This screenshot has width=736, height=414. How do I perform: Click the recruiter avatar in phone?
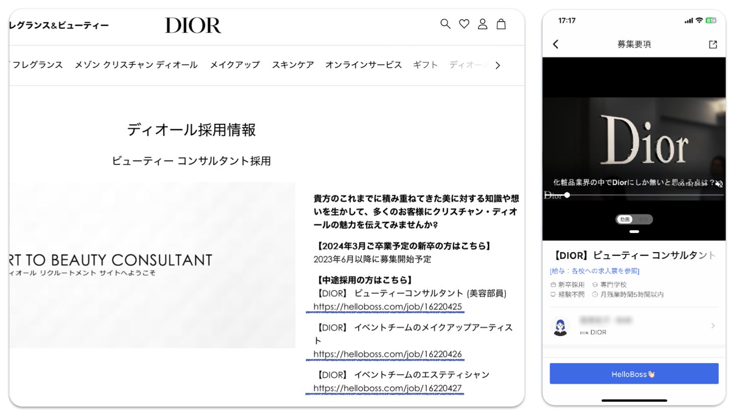[x=560, y=326]
